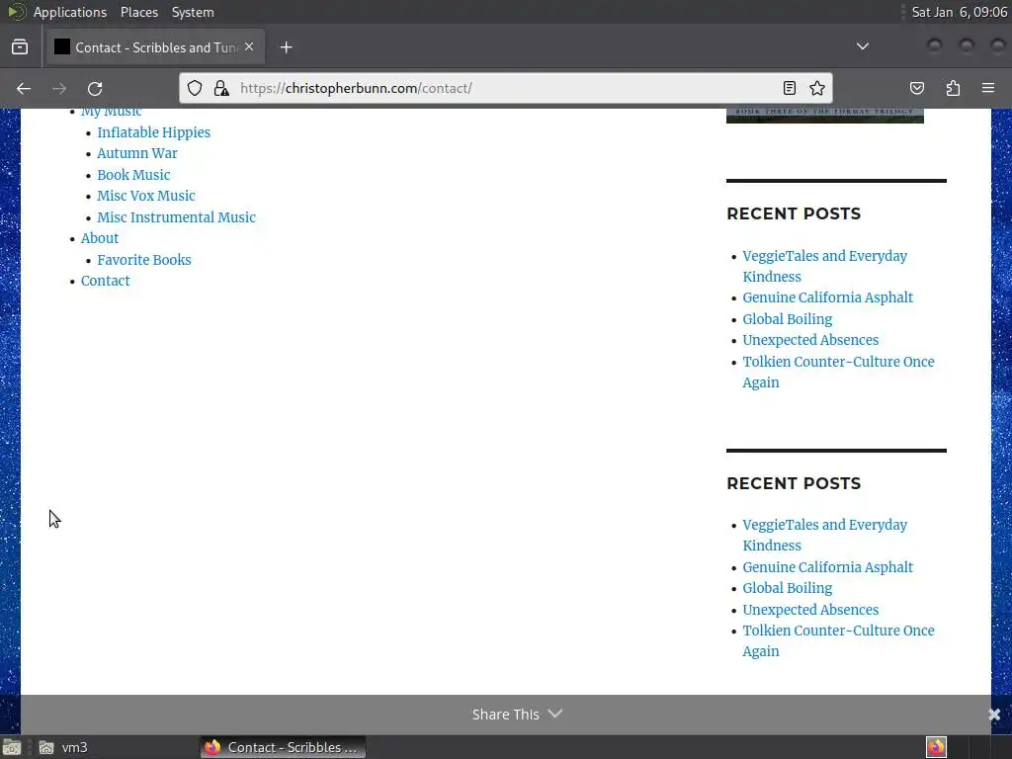The image size is (1012, 759).
Task: Select the Contact - Scribbles and Tunes tab
Action: [x=155, y=47]
